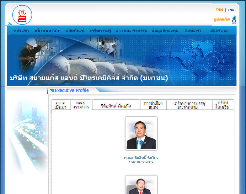Select the ความเป็นมา tab
The image size is (246, 194).
coord(61,105)
